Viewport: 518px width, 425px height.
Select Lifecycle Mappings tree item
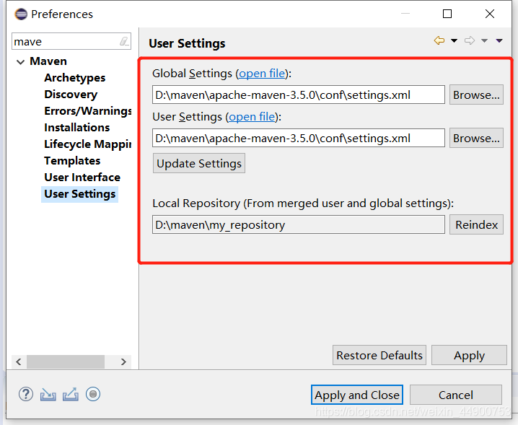point(88,144)
